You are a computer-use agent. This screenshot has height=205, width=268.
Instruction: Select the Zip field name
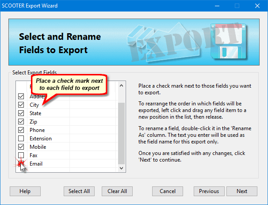click(33, 122)
